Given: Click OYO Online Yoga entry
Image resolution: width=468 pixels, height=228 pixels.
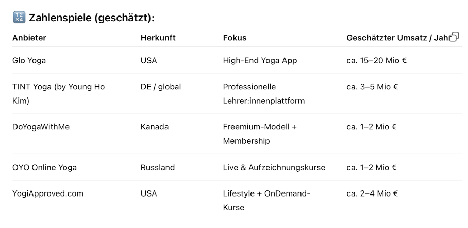Looking at the screenshot, I should coord(44,167).
